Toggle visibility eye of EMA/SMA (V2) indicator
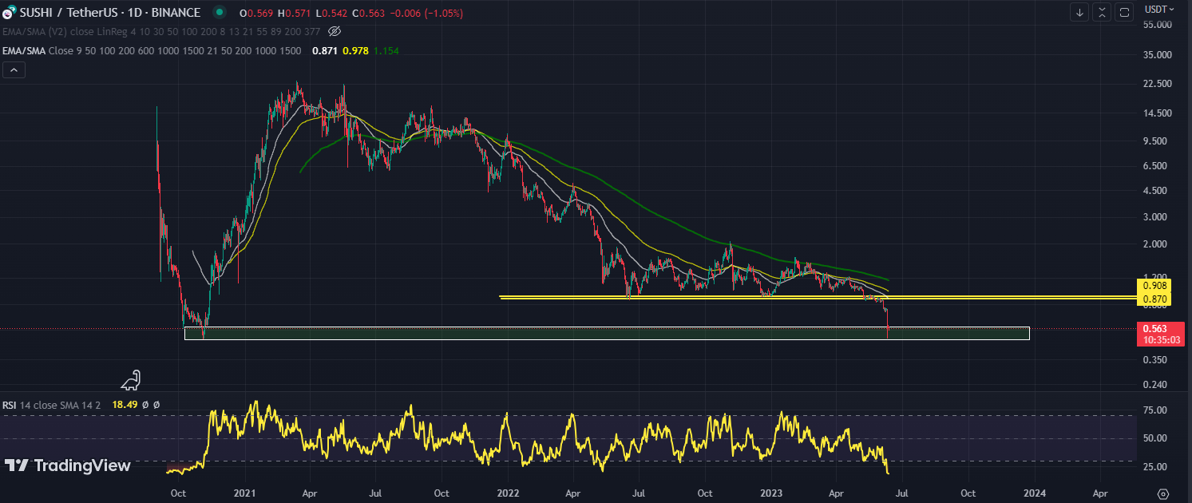This screenshot has width=1192, height=503. click(x=335, y=31)
